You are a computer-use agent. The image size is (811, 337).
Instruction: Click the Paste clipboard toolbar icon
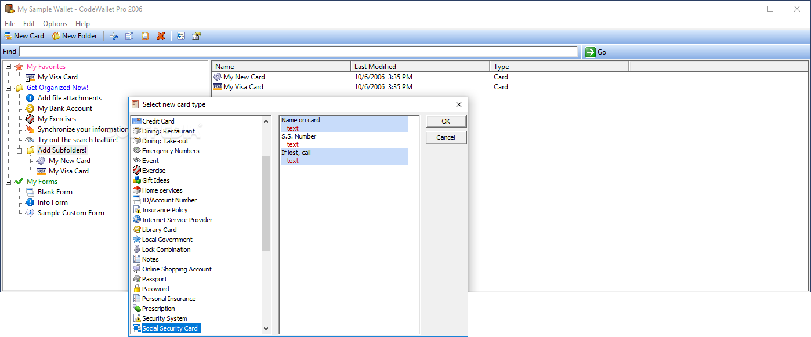145,36
